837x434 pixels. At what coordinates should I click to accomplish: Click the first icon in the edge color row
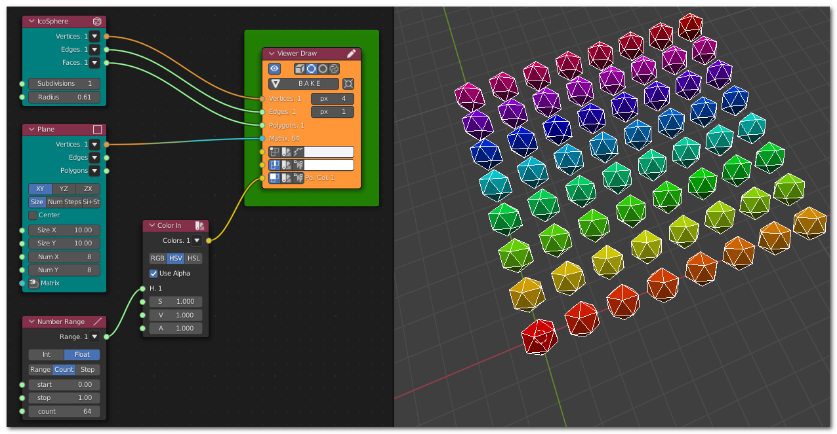(275, 165)
